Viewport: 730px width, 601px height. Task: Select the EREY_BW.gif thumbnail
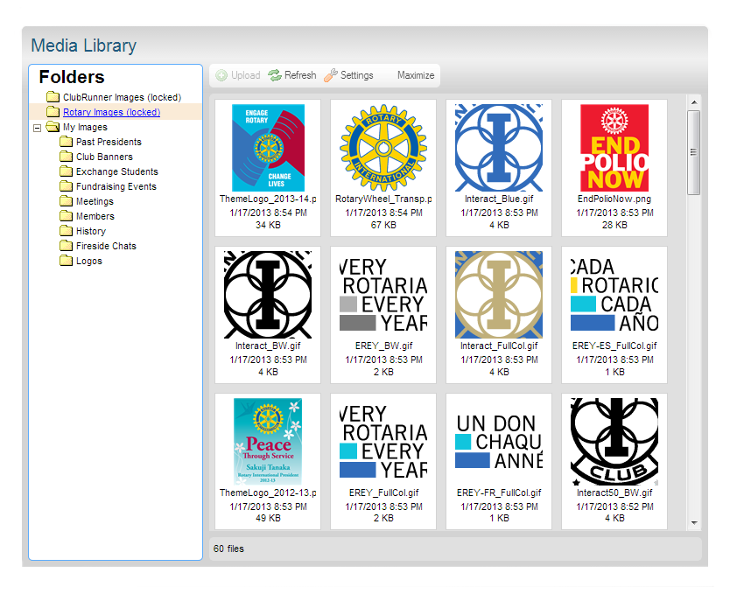(x=383, y=295)
